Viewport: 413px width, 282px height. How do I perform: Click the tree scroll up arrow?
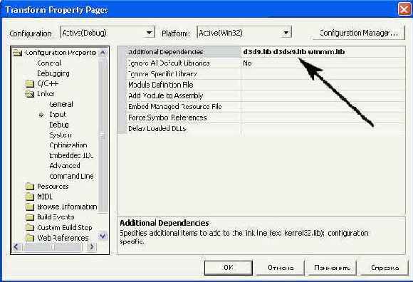(x=103, y=53)
